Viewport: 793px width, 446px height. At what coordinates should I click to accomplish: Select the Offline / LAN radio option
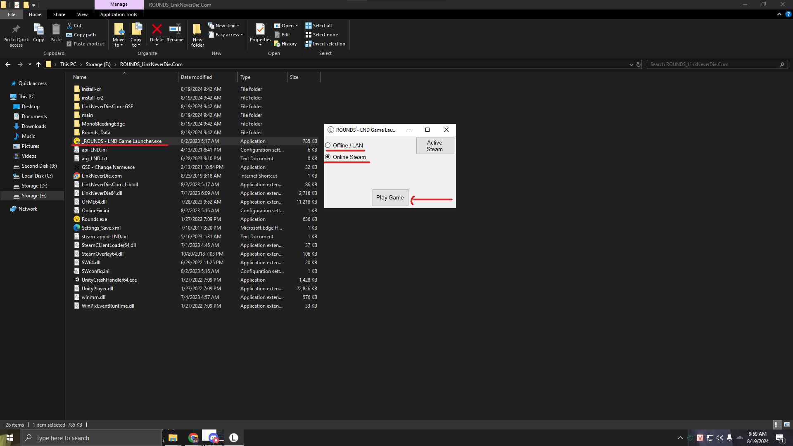pyautogui.click(x=328, y=145)
